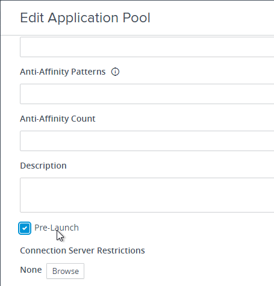Click the Connection Server Restrictions heading
Screen dimensions: 274x286
[83, 250]
